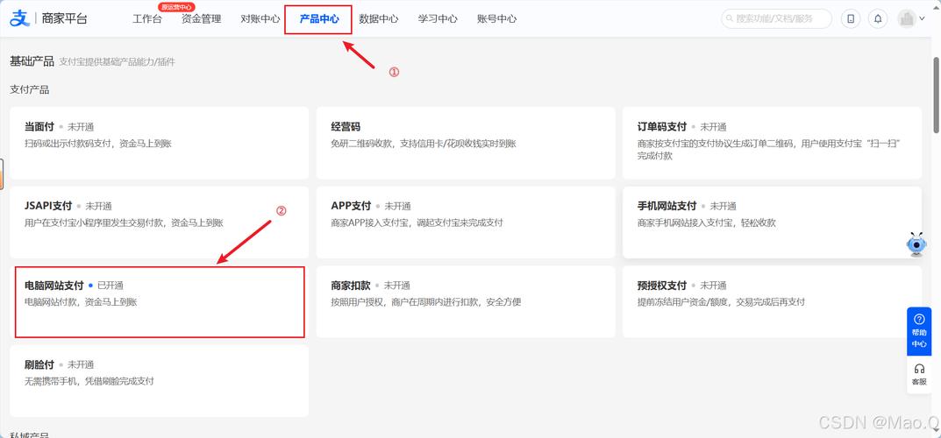Click the Alipay logo icon
This screenshot has width=941, height=438.
coord(19,18)
